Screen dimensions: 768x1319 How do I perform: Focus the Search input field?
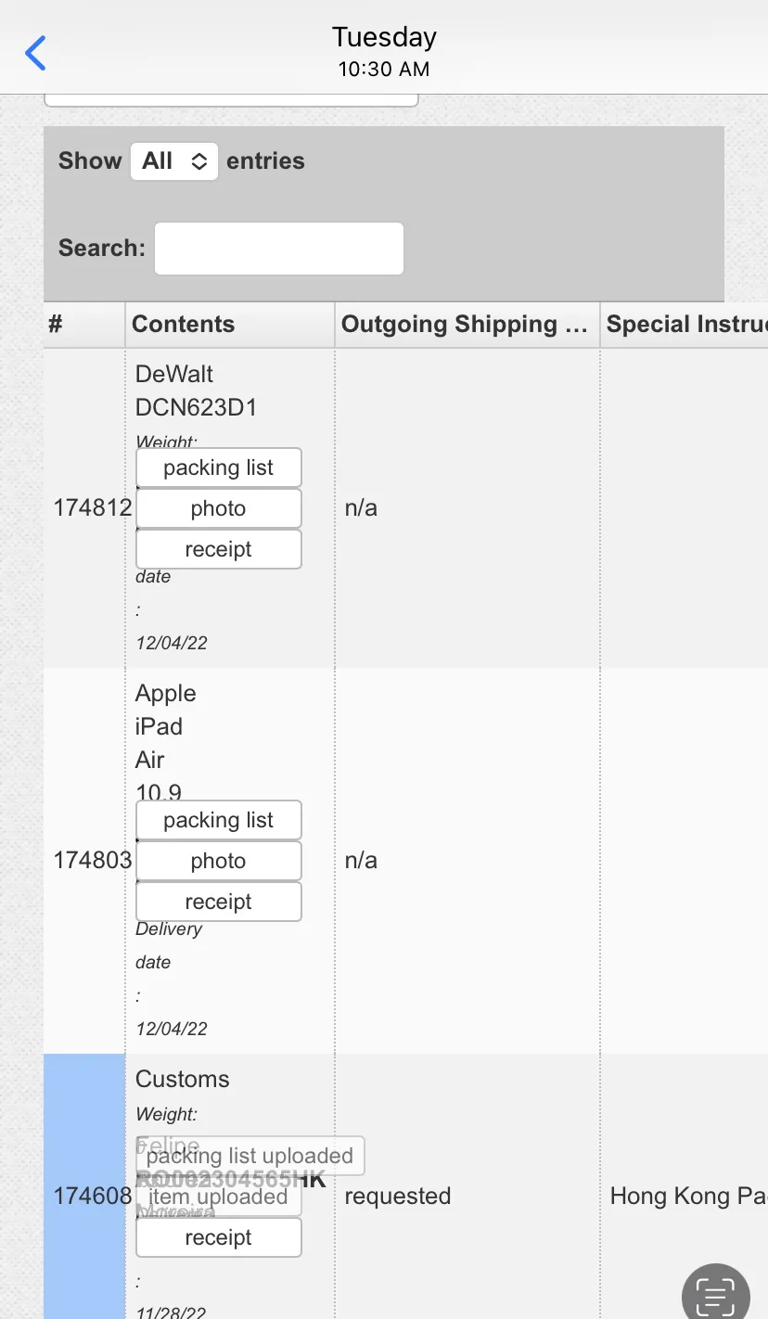279,249
